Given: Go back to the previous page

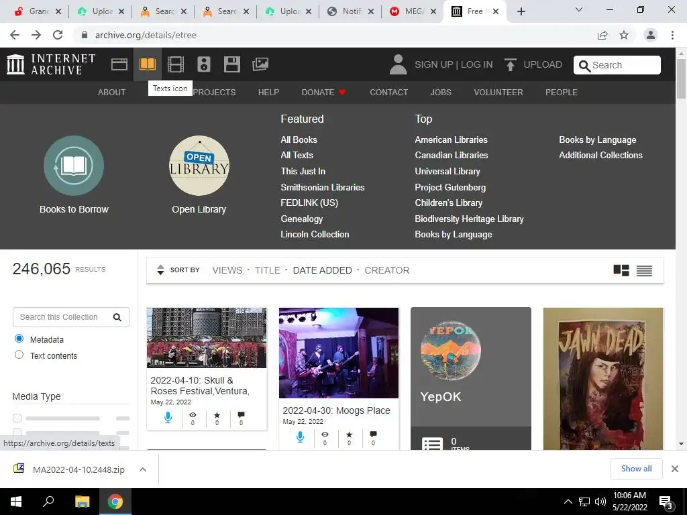Looking at the screenshot, I should click(x=15, y=35).
